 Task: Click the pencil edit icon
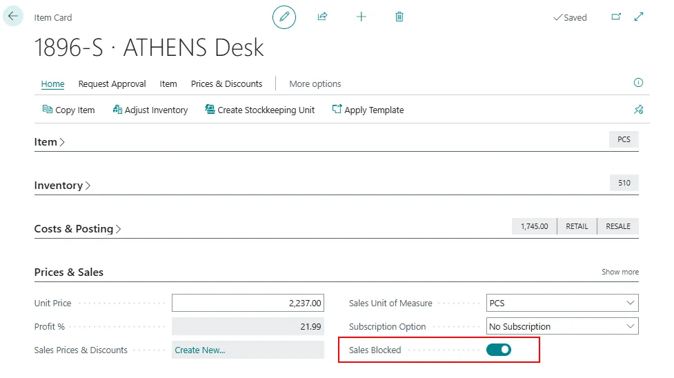284,17
